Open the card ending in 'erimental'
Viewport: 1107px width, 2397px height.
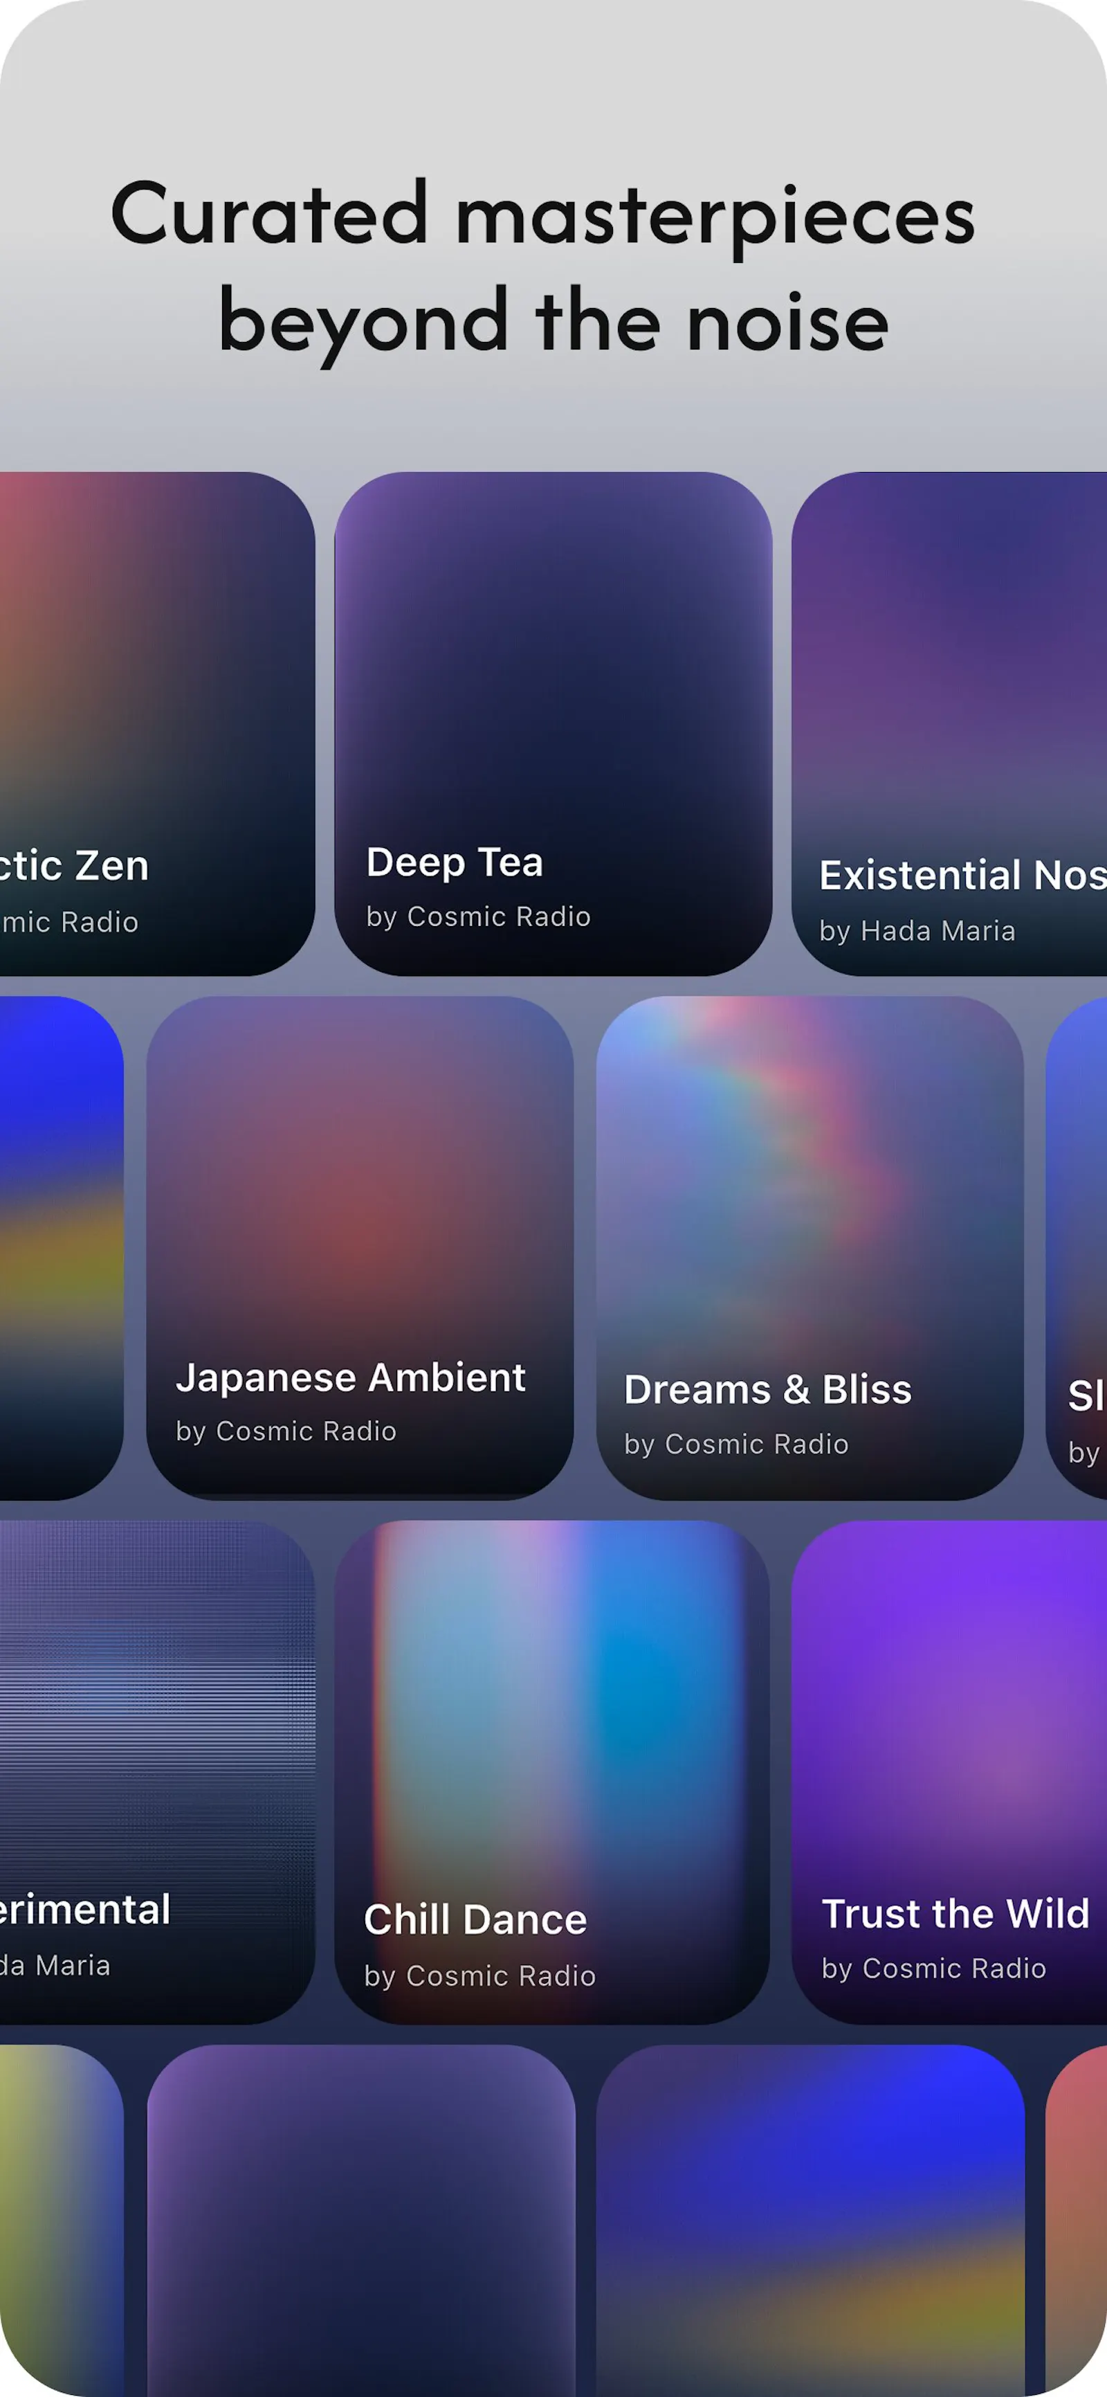coord(157,1772)
